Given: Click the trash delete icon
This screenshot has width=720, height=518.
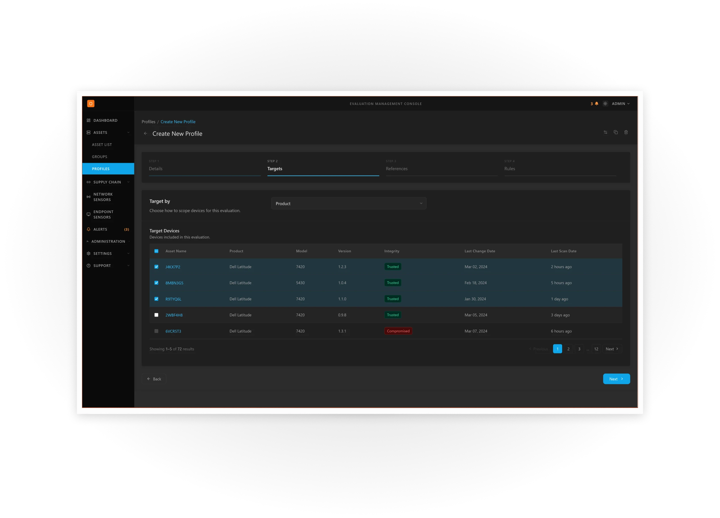Looking at the screenshot, I should tap(626, 132).
